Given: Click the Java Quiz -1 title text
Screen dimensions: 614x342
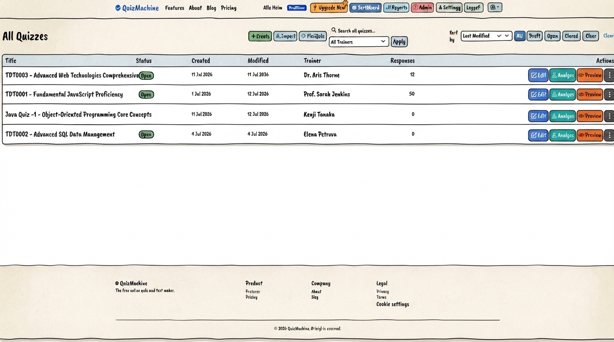Looking at the screenshot, I should click(78, 114).
